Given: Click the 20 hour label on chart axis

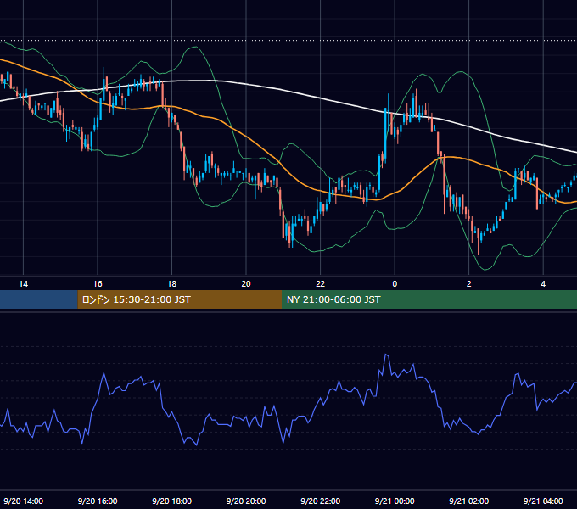Looking at the screenshot, I should tap(246, 284).
